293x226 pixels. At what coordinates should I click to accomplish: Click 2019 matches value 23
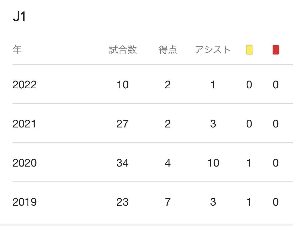[122, 202]
